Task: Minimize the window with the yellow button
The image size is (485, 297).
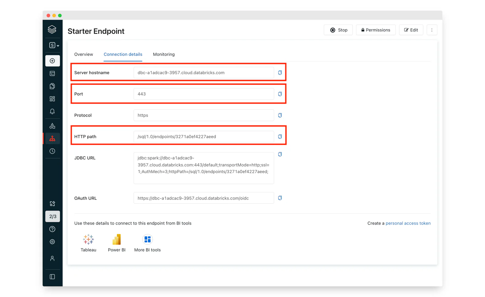Action: click(x=54, y=15)
